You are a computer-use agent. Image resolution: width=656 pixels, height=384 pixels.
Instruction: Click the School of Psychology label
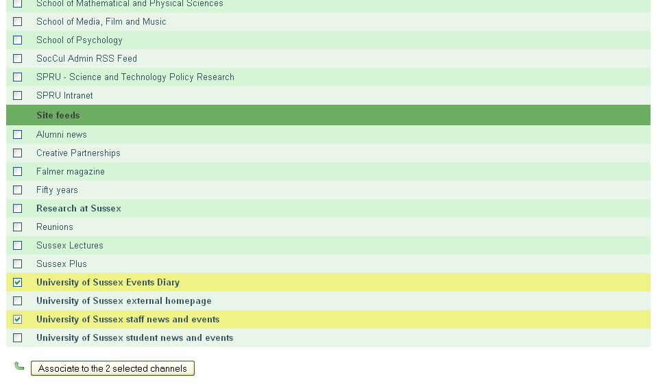point(80,40)
